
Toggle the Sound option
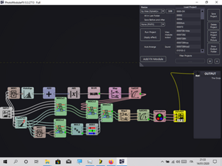click(167, 47)
